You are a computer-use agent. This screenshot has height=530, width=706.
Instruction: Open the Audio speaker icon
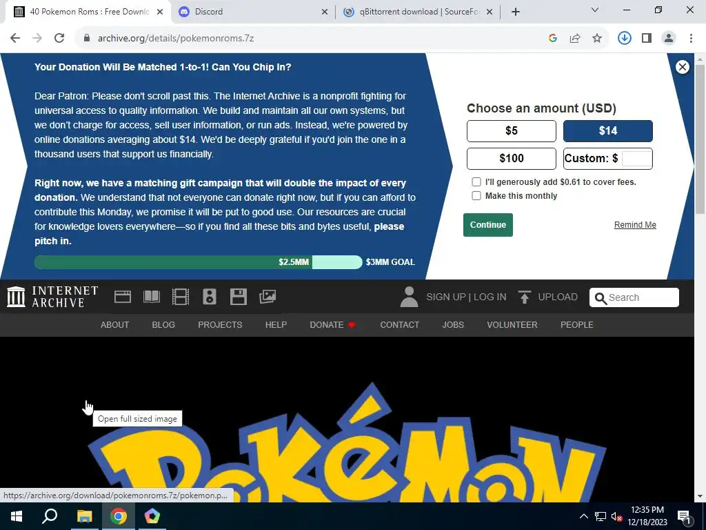pyautogui.click(x=210, y=297)
